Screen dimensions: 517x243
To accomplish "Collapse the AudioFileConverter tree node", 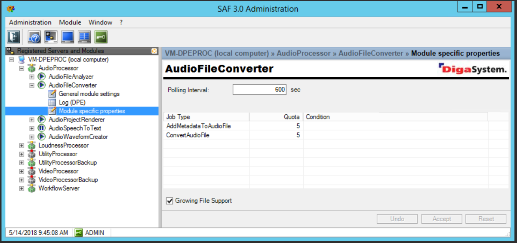I will click(32, 85).
